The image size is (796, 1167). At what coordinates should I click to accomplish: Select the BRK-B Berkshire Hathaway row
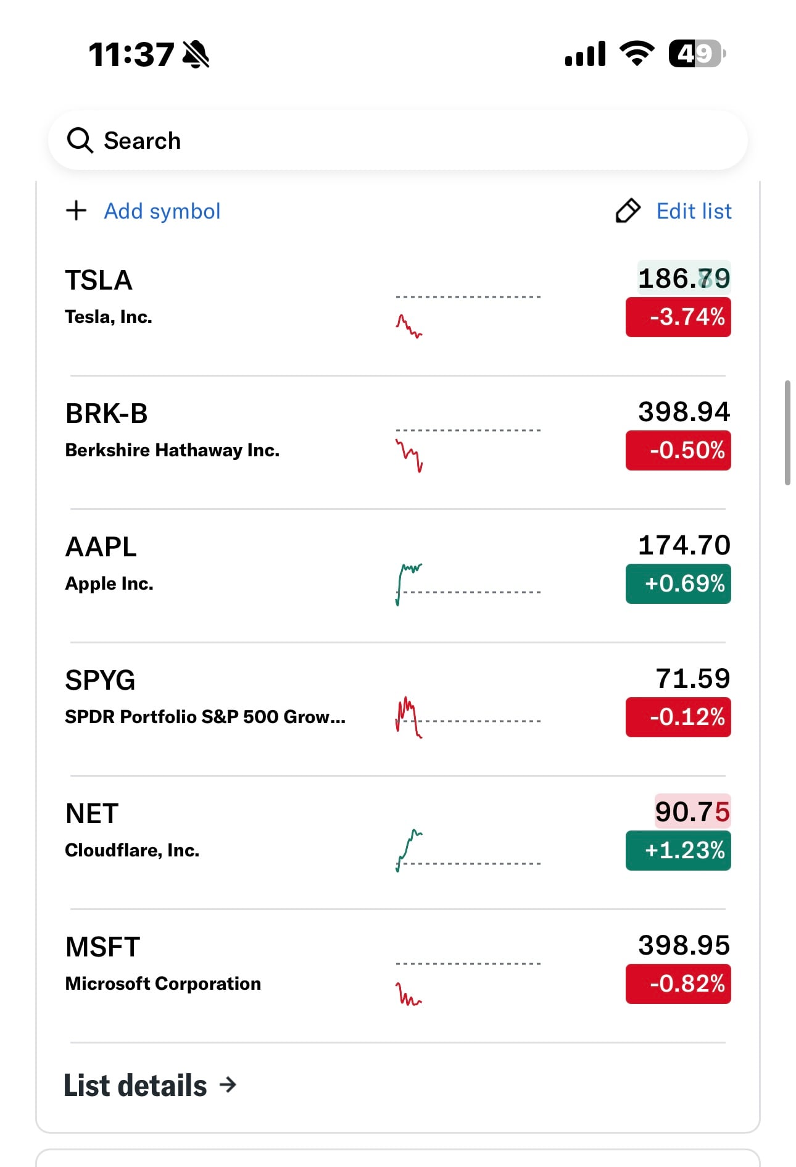[x=398, y=442]
